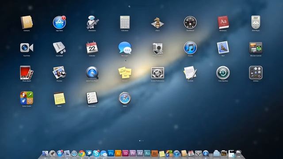Launch InDesign (Id) from the Dock
283x159 pixels.
tap(126, 153)
